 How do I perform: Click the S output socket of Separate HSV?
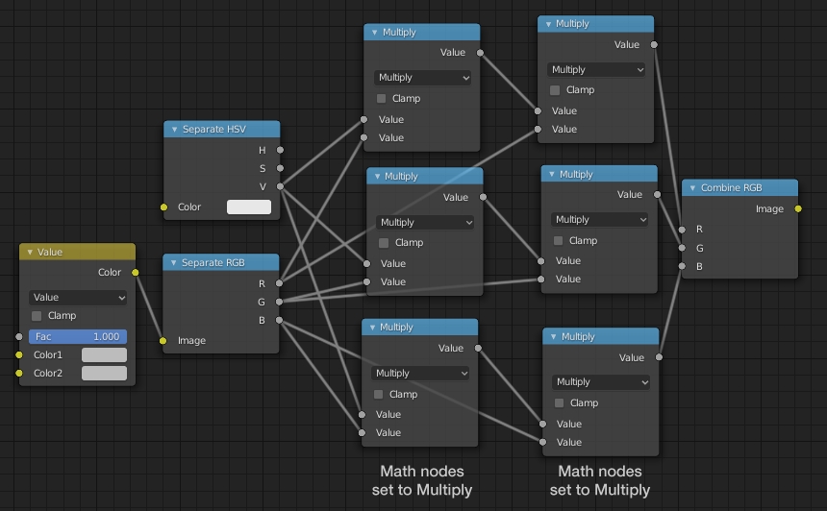(x=280, y=169)
